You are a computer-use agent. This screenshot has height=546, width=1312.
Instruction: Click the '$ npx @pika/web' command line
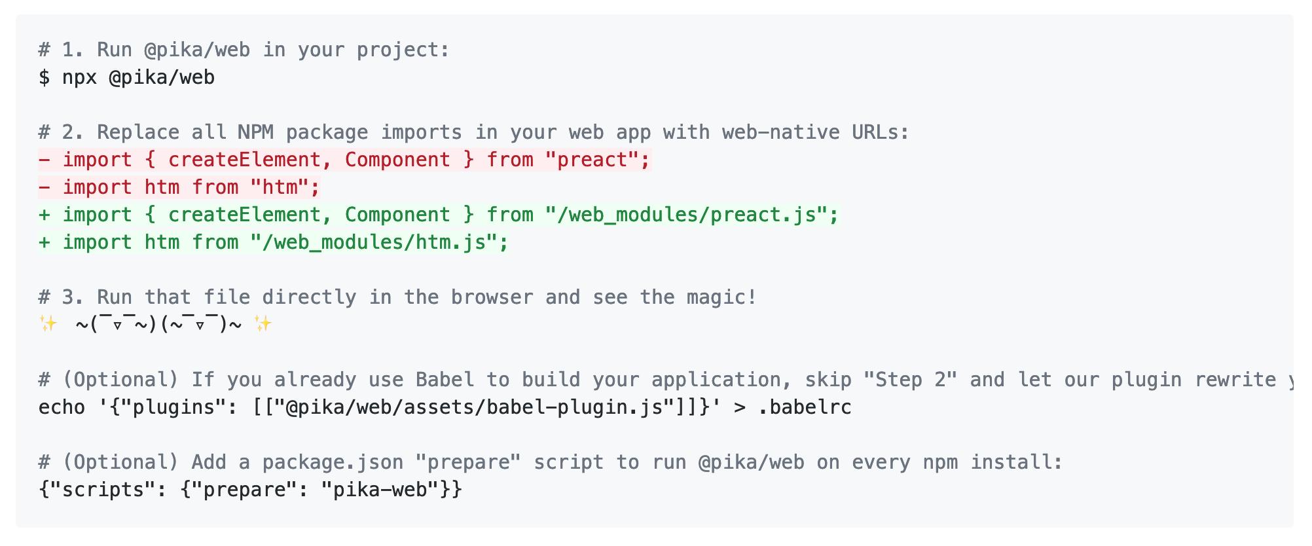click(x=126, y=77)
